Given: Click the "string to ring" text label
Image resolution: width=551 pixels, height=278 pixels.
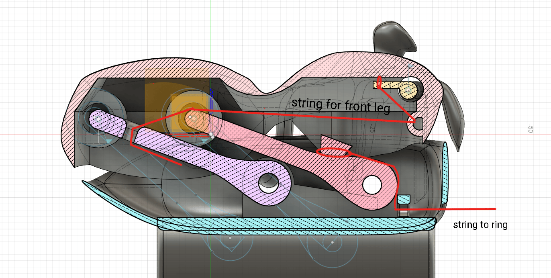Looking at the screenshot, I should pos(480,225).
